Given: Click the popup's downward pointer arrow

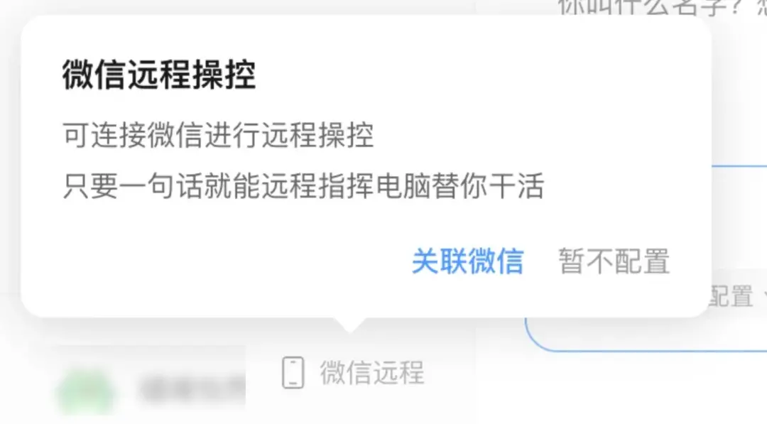Looking at the screenshot, I should pyautogui.click(x=349, y=325).
